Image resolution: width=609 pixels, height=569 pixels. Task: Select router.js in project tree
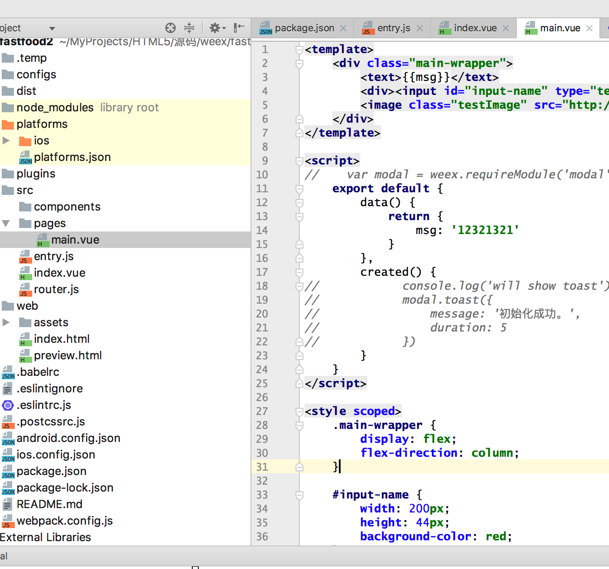click(49, 289)
